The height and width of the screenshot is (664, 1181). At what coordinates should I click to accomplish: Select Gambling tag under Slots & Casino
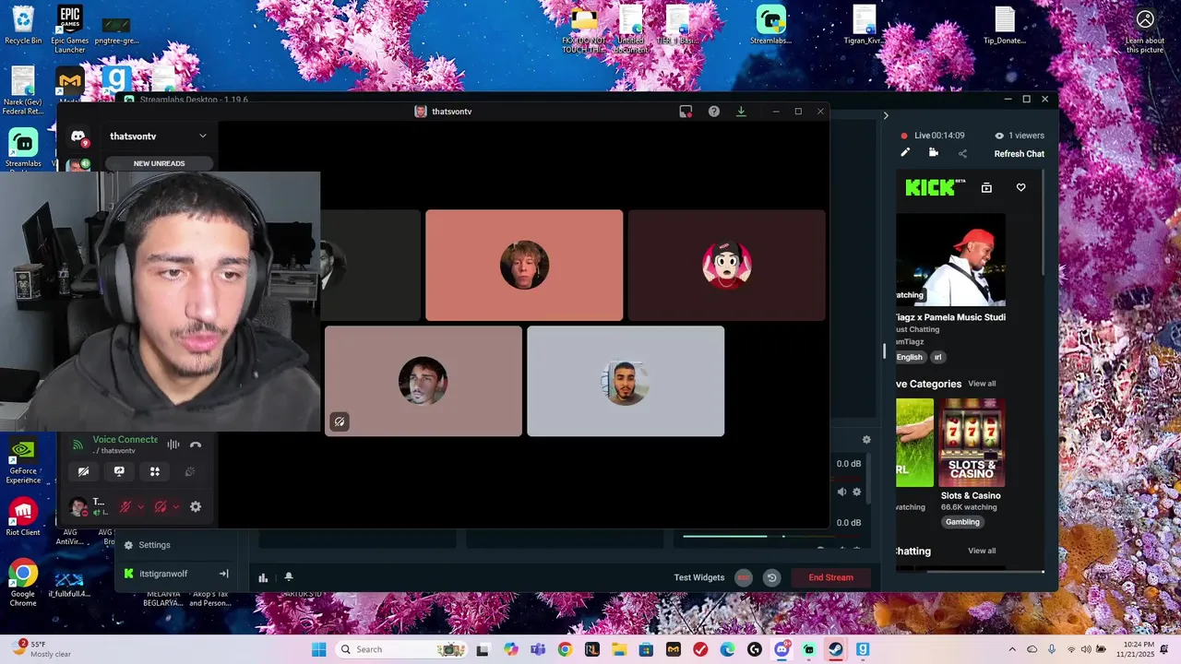962,522
